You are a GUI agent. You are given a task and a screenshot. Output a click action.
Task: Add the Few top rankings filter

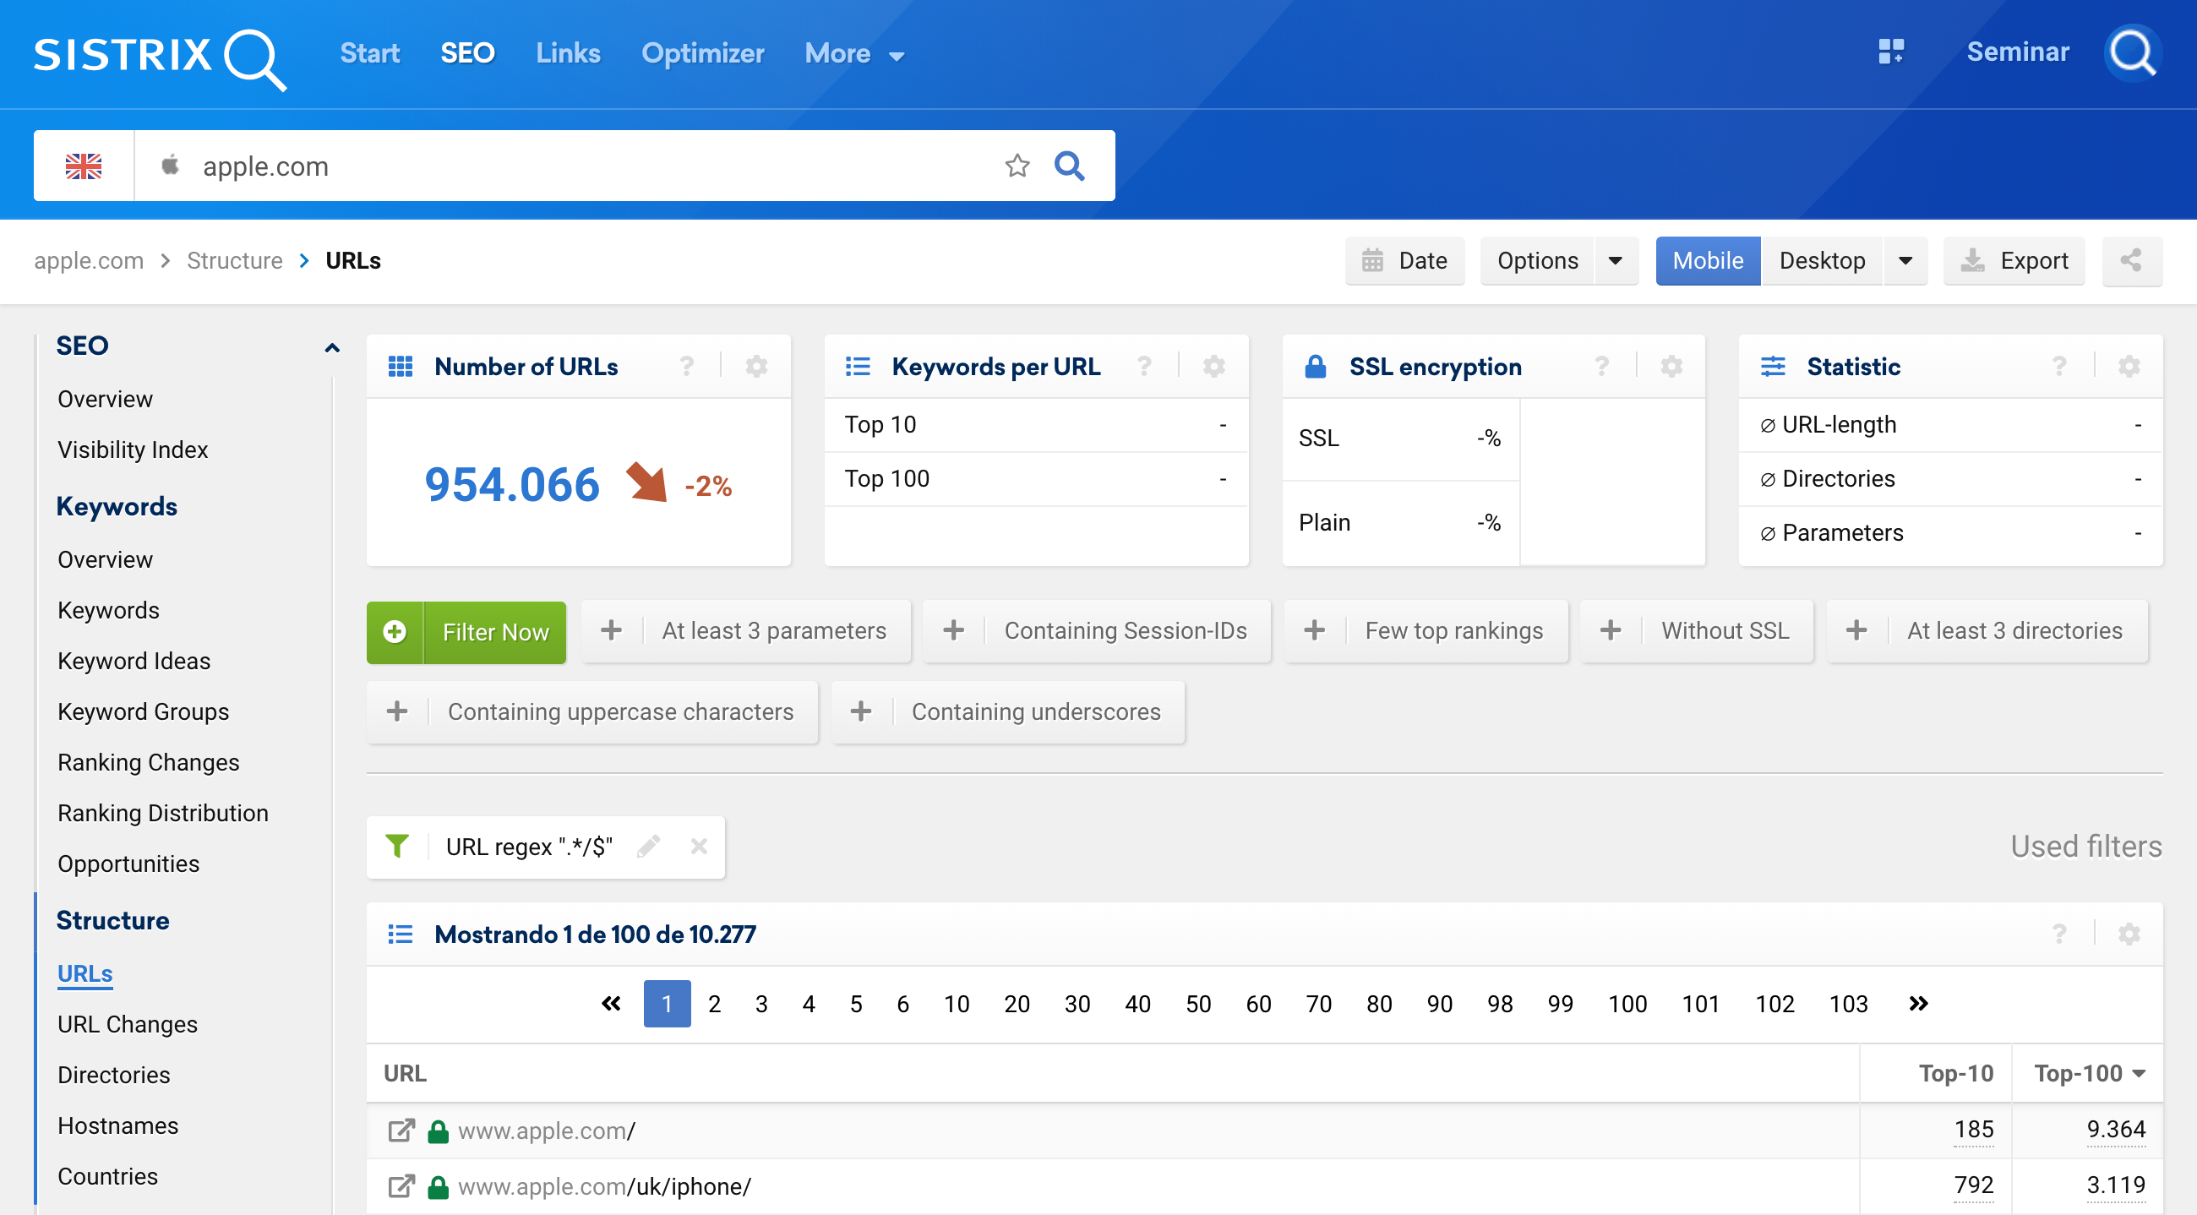coord(1426,631)
